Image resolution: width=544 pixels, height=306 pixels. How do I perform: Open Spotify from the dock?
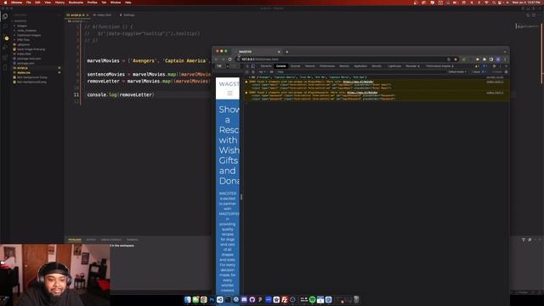click(312, 299)
